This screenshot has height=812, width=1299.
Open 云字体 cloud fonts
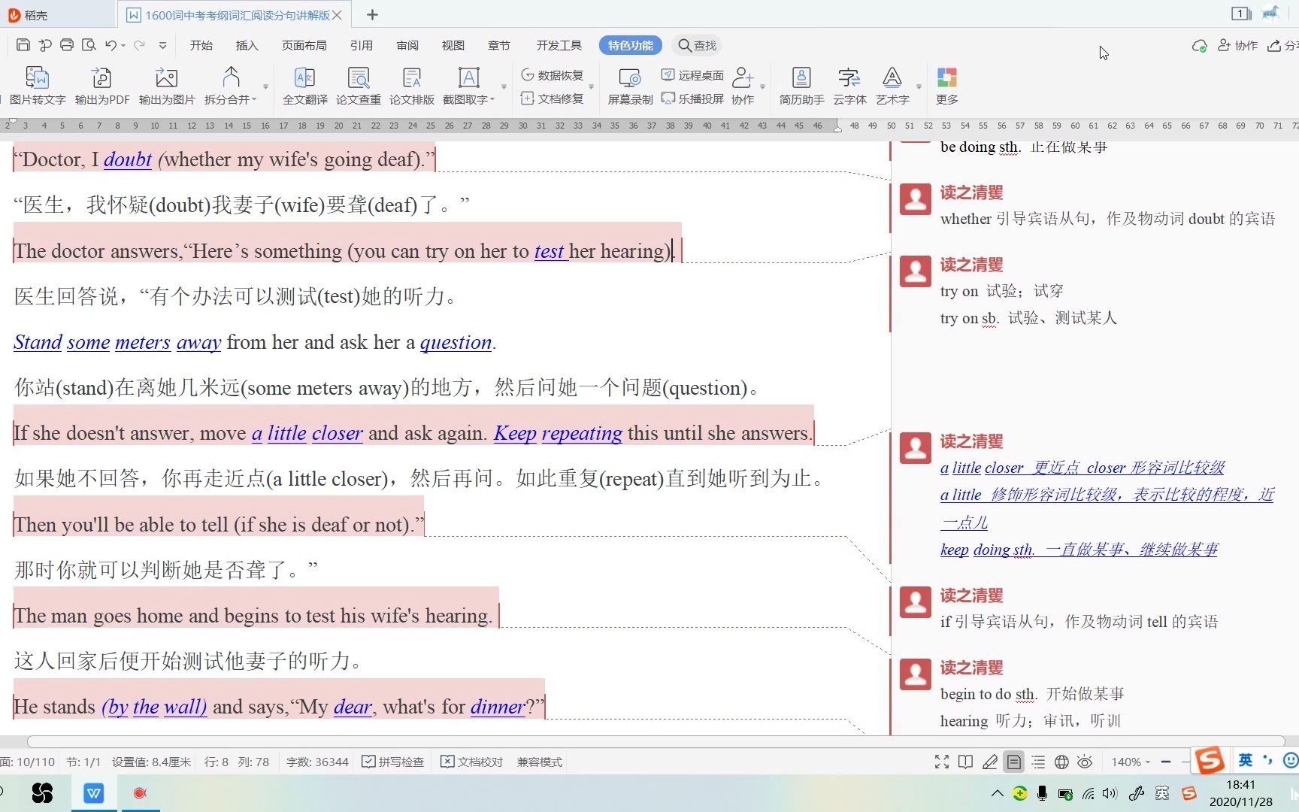coord(849,85)
